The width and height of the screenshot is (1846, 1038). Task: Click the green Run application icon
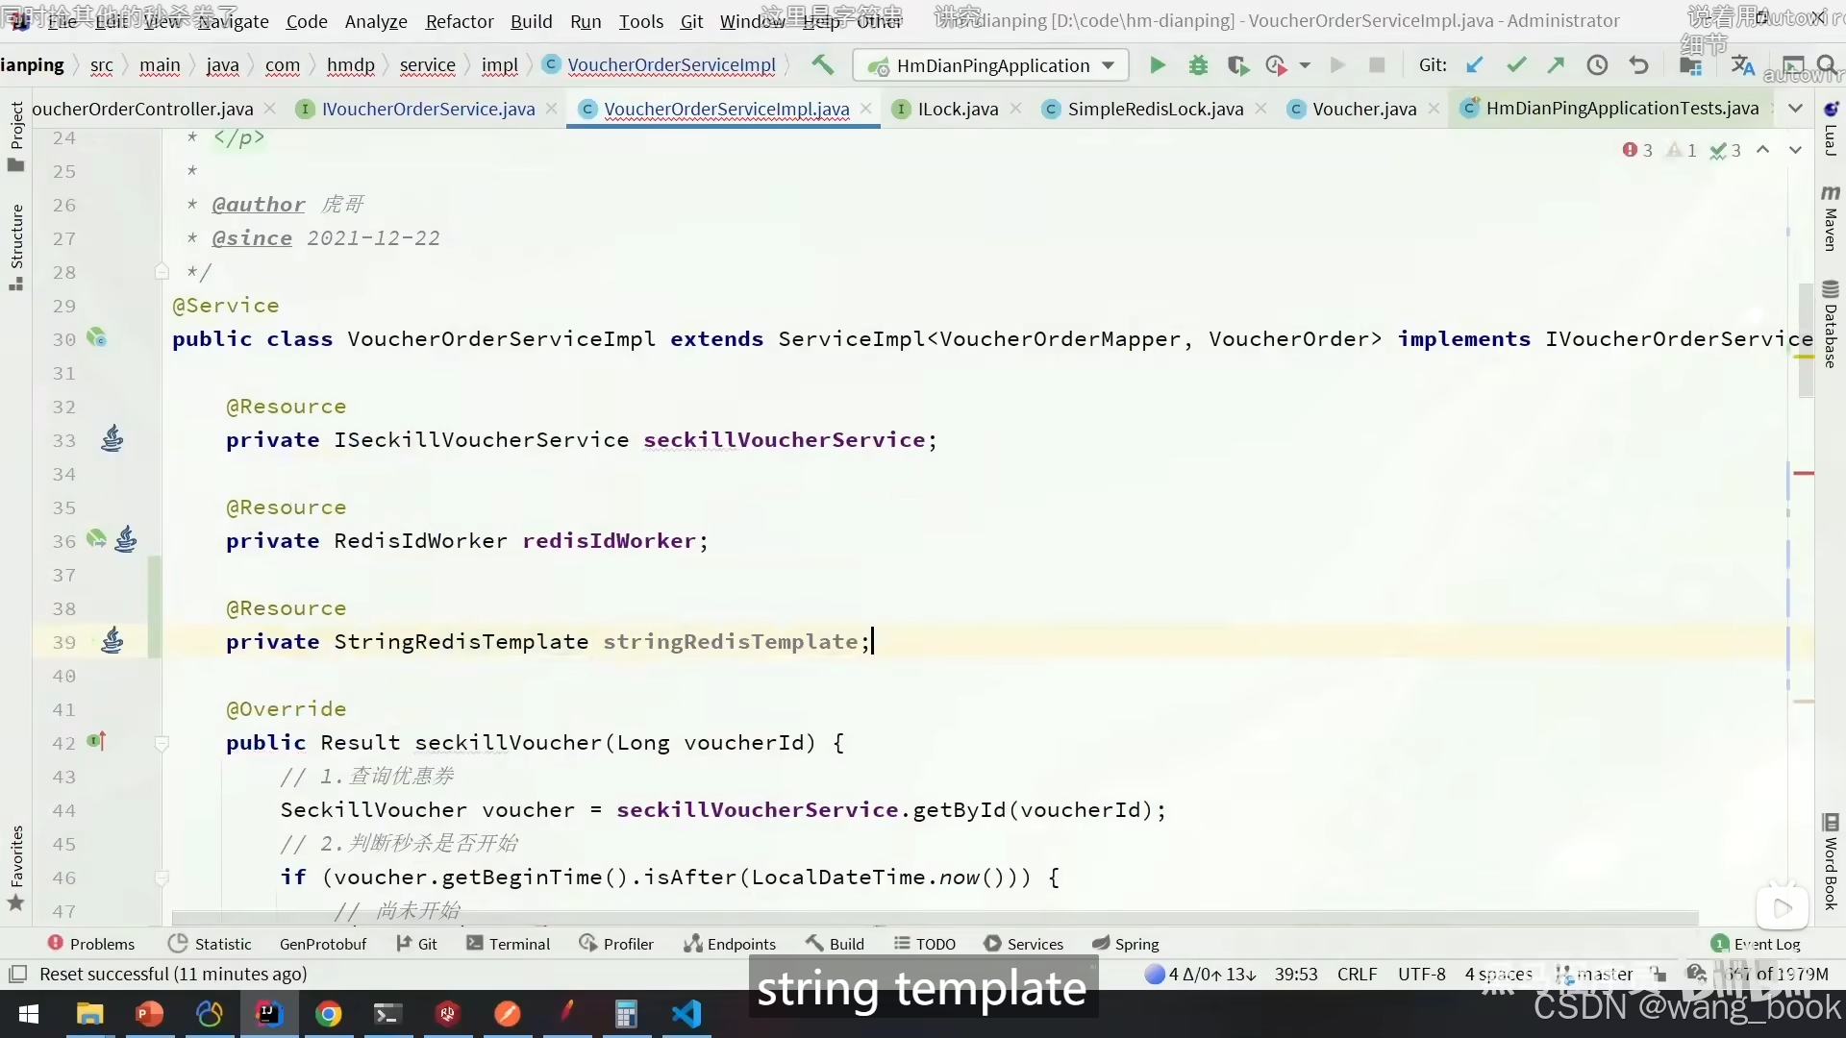(x=1158, y=65)
